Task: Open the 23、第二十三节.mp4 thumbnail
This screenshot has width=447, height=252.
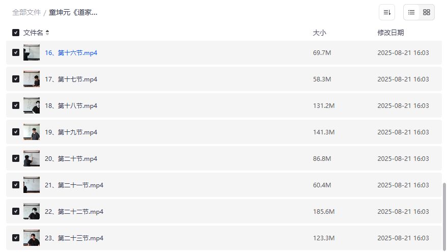Action: pyautogui.click(x=32, y=238)
